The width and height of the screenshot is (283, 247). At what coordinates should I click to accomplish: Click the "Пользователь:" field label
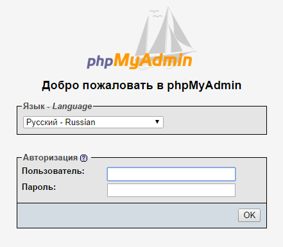[53, 171]
